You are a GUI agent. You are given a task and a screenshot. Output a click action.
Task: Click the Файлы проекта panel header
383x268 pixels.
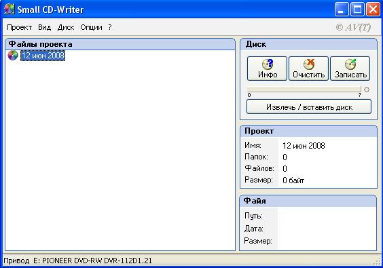120,44
